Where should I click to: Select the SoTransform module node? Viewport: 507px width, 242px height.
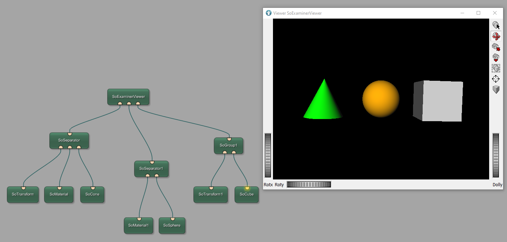click(x=23, y=194)
